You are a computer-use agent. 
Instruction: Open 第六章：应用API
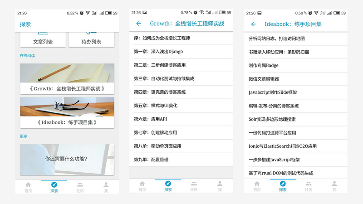(x=181, y=119)
